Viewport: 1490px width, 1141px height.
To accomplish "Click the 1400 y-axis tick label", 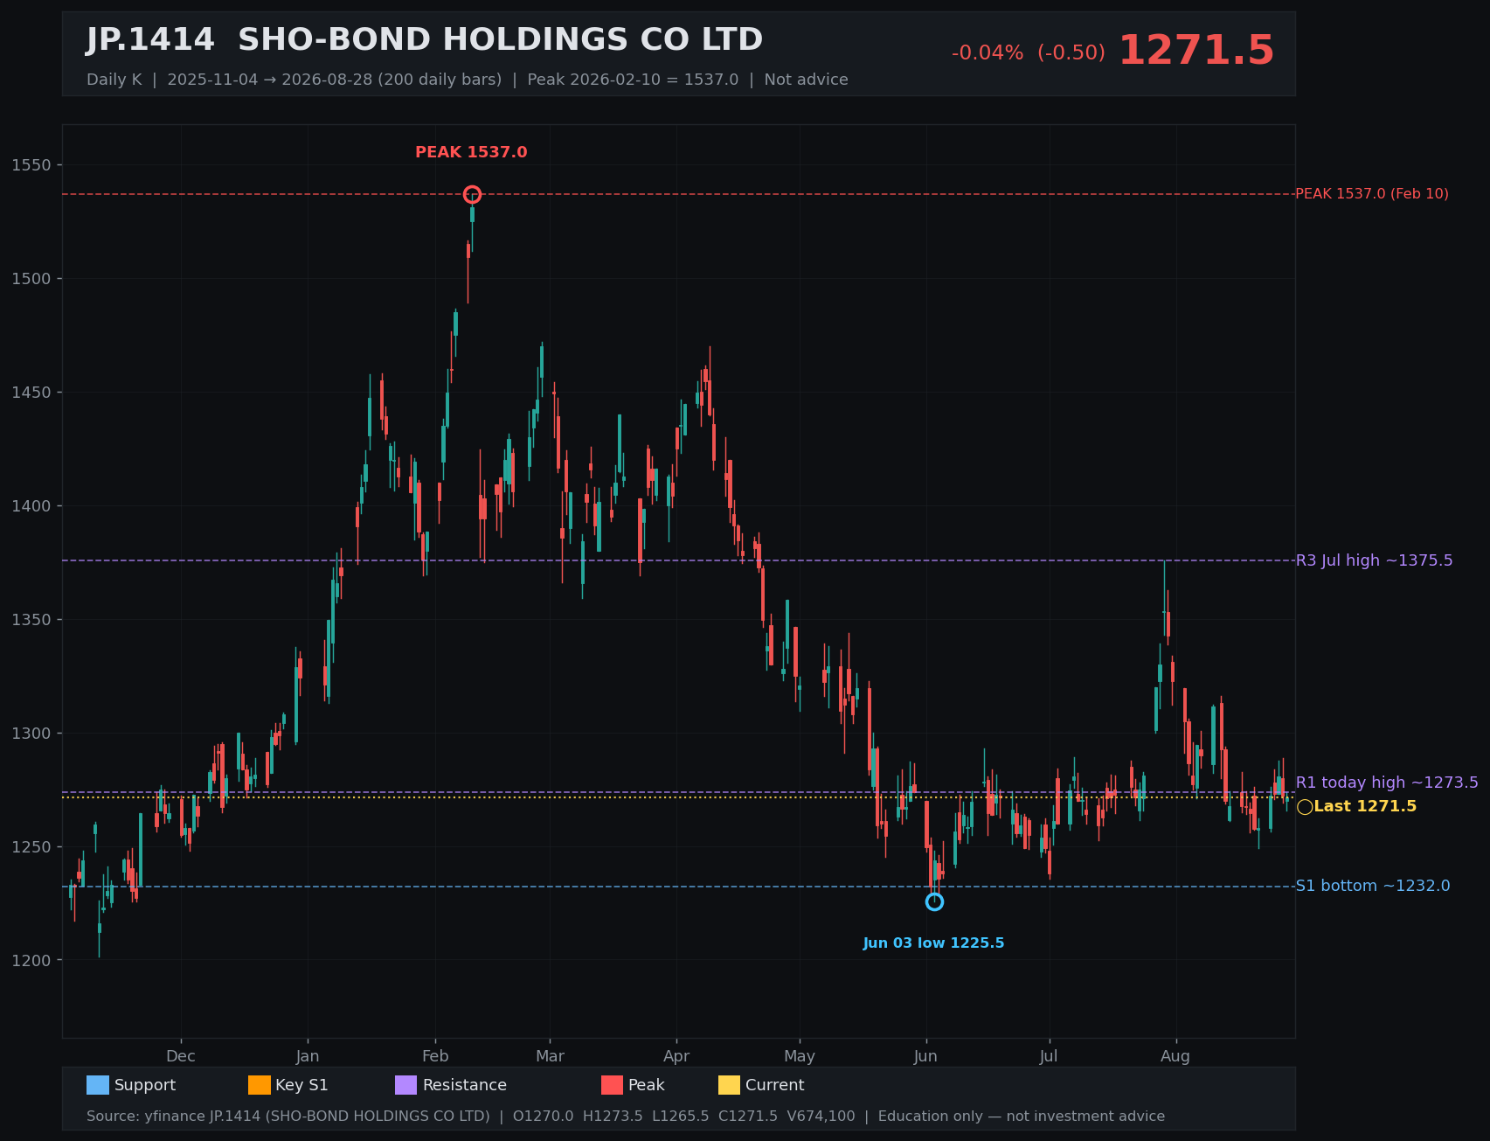I will coord(31,506).
